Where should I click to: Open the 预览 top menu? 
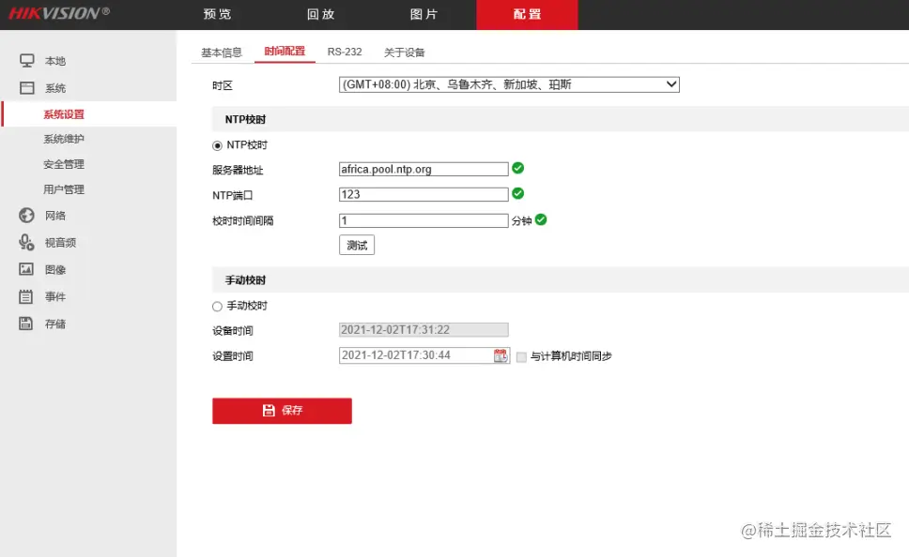pos(218,14)
